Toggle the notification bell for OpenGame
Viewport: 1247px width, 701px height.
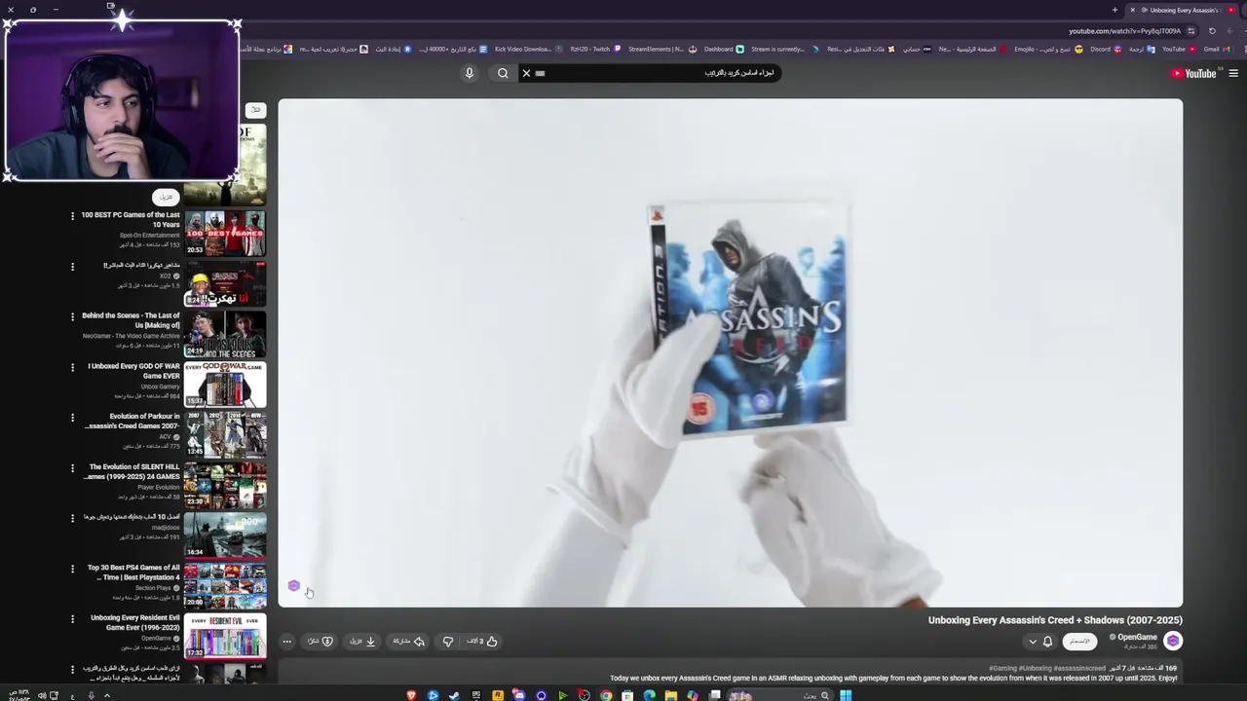[1047, 642]
